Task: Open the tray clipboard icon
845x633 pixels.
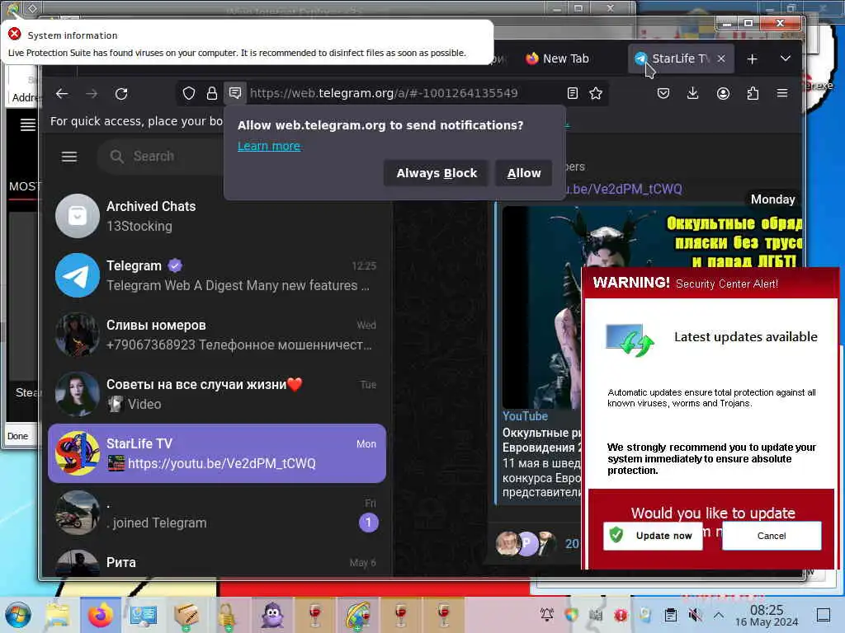Action: click(670, 615)
